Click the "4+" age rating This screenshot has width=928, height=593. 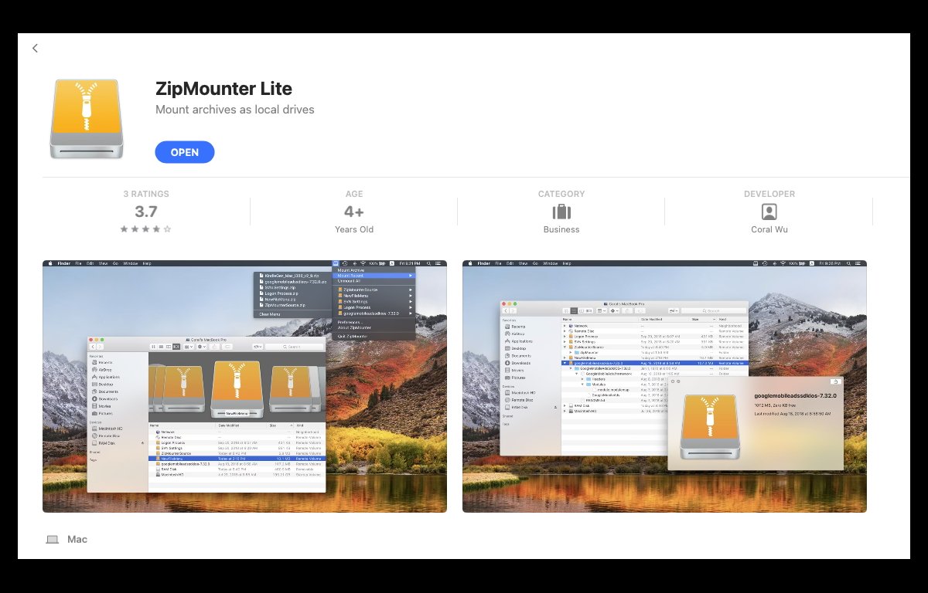[x=354, y=212]
